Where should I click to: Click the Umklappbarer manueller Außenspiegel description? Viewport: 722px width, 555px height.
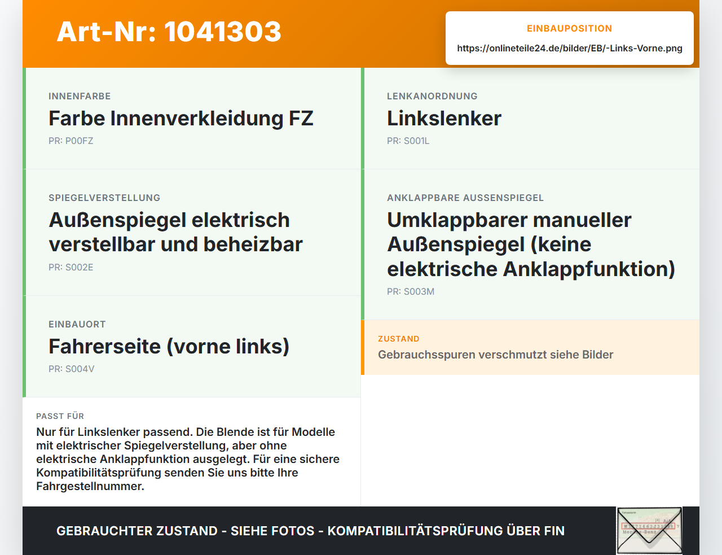point(531,244)
